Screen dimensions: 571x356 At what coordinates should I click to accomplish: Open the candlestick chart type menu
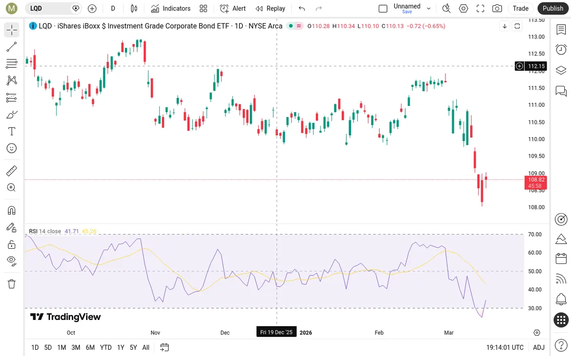click(134, 9)
